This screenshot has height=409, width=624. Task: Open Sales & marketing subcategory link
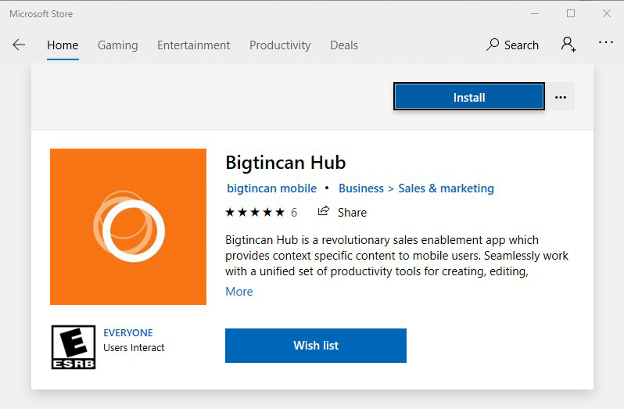tap(446, 188)
